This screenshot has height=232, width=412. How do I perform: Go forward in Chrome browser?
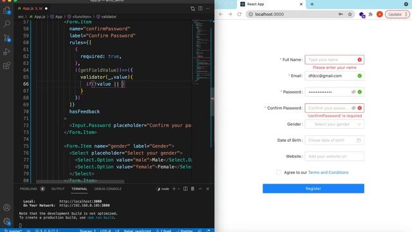coord(230,14)
